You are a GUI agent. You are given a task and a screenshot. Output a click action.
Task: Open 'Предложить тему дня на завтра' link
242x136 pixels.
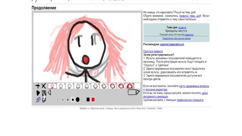point(177,39)
